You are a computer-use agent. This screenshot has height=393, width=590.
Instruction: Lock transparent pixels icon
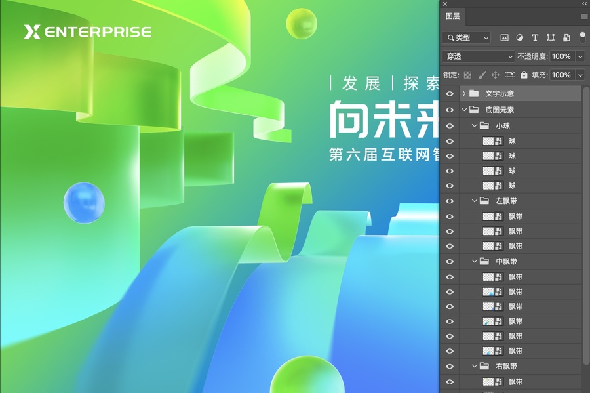tap(467, 75)
